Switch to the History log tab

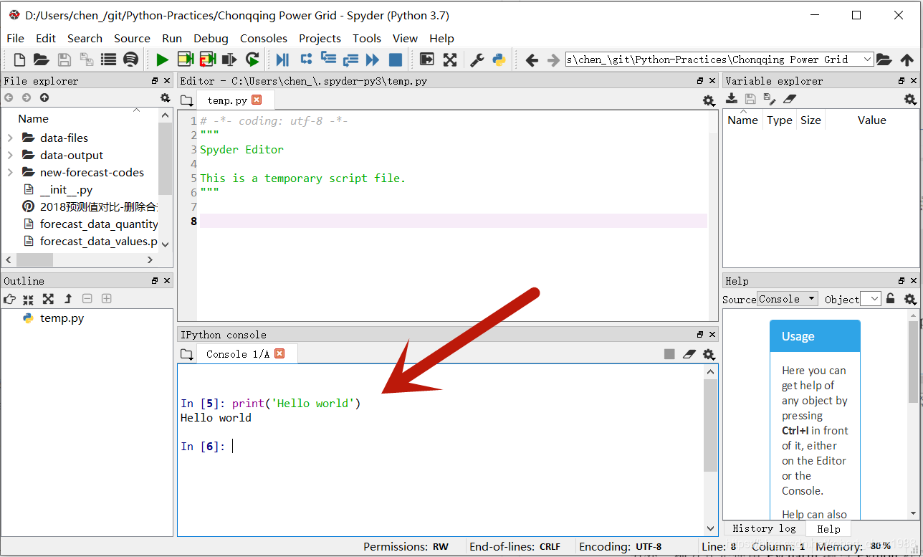pyautogui.click(x=764, y=528)
